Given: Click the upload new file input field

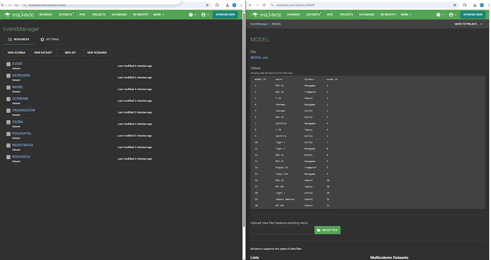Looking at the screenshot, I should coord(282,230).
